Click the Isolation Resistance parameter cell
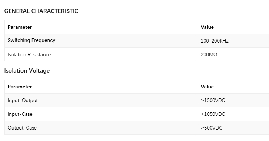This screenshot has width=269, height=141. click(101, 54)
